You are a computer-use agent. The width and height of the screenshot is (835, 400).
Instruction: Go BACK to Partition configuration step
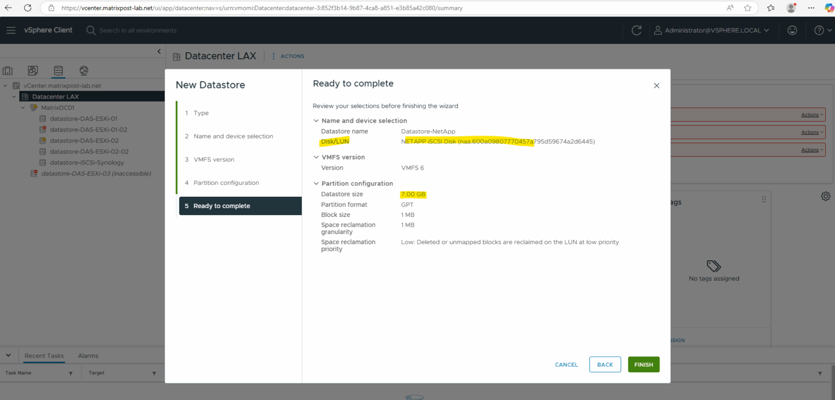(605, 364)
